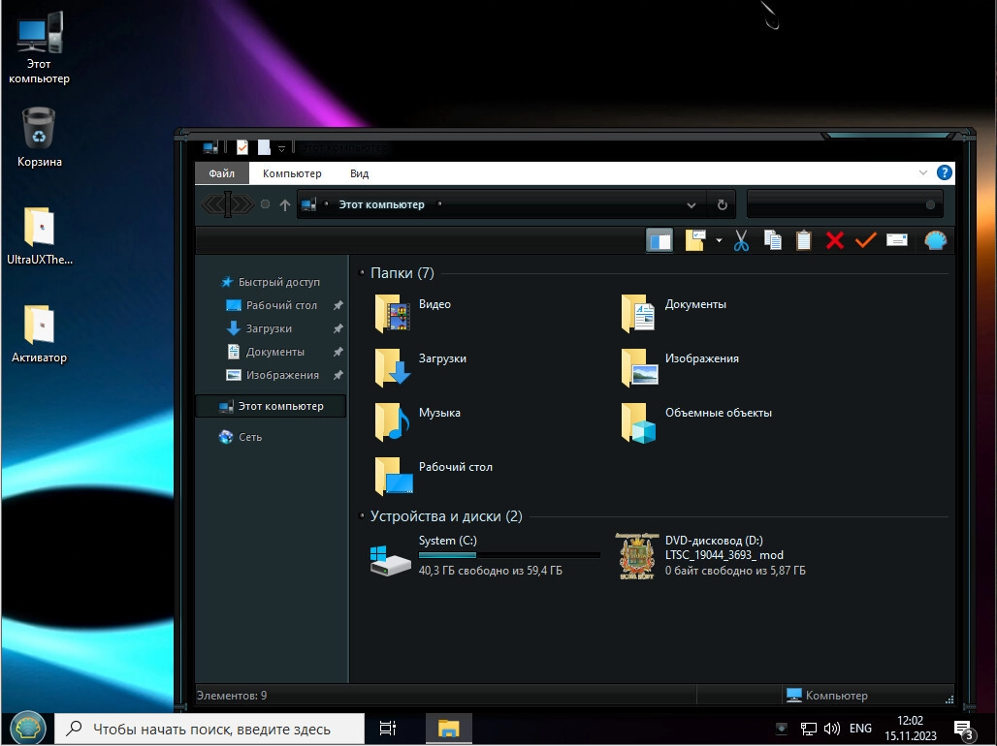Open the address bar location dropdown

tap(691, 204)
